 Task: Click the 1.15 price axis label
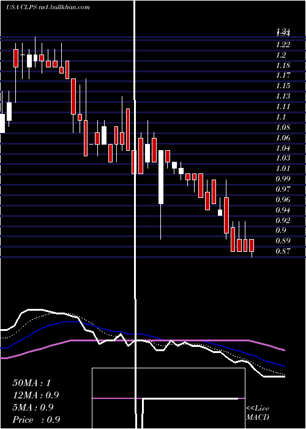pos(283,85)
